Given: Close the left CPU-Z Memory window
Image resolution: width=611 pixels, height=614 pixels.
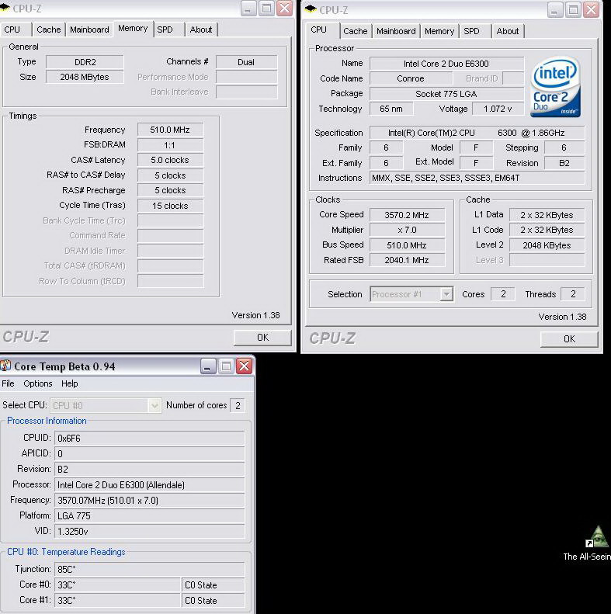Looking at the screenshot, I should pos(284,9).
